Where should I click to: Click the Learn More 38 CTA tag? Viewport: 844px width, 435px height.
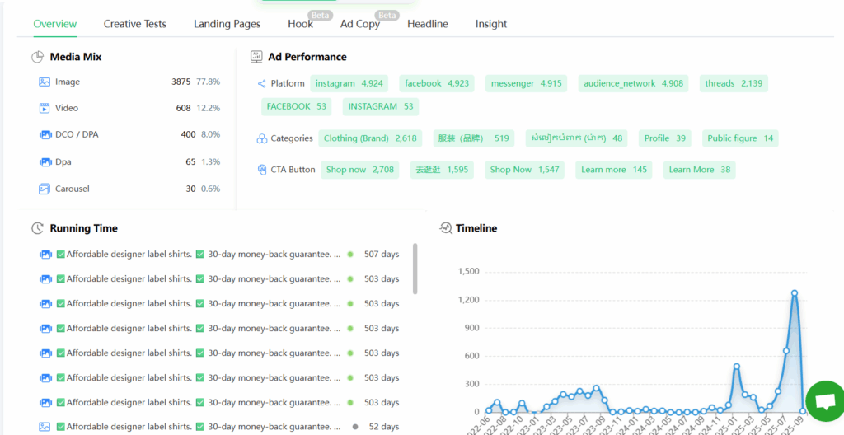point(700,170)
